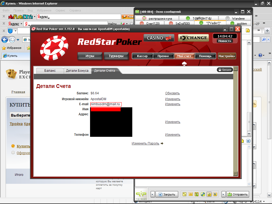This screenshot has height=204, width=272.
Task: Open the Wanderer chat tab
Action: point(235,18)
